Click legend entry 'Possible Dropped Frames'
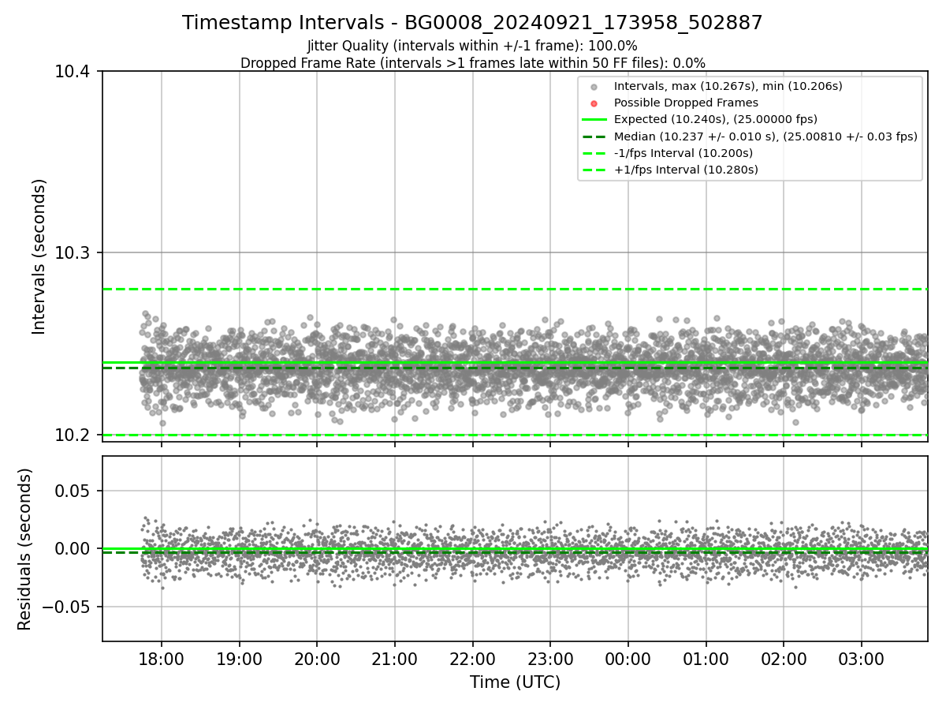 pyautogui.click(x=686, y=103)
